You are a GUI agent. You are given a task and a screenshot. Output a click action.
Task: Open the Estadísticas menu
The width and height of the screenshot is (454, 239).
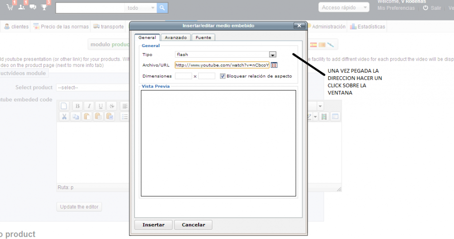coord(368,27)
